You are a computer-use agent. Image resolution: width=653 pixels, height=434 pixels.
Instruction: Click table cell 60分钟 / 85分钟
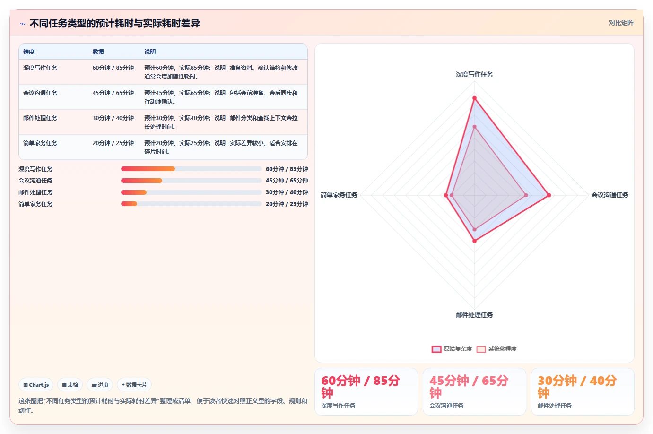click(x=113, y=68)
